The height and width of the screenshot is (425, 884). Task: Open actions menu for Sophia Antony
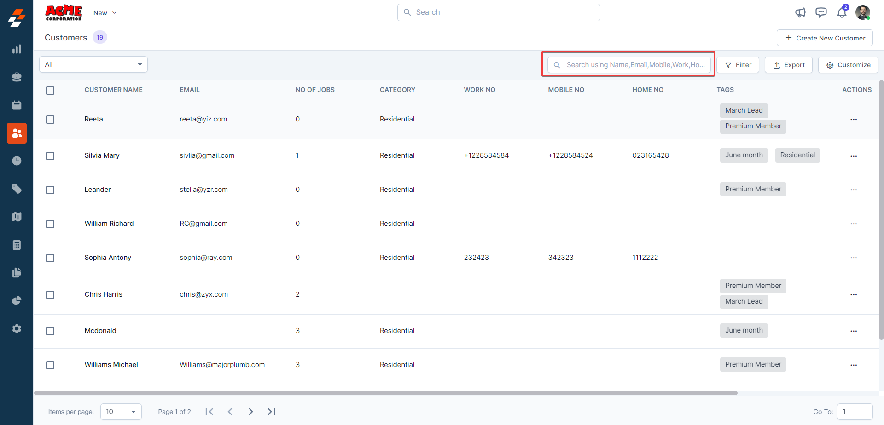click(x=854, y=258)
